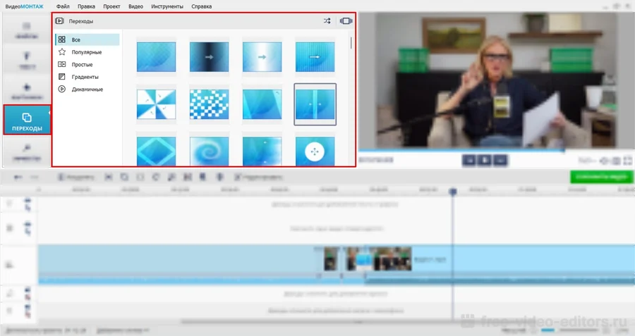The width and height of the screenshot is (635, 336).
Task: Choose the diamond shape transition thumbnail
Action: (x=156, y=151)
